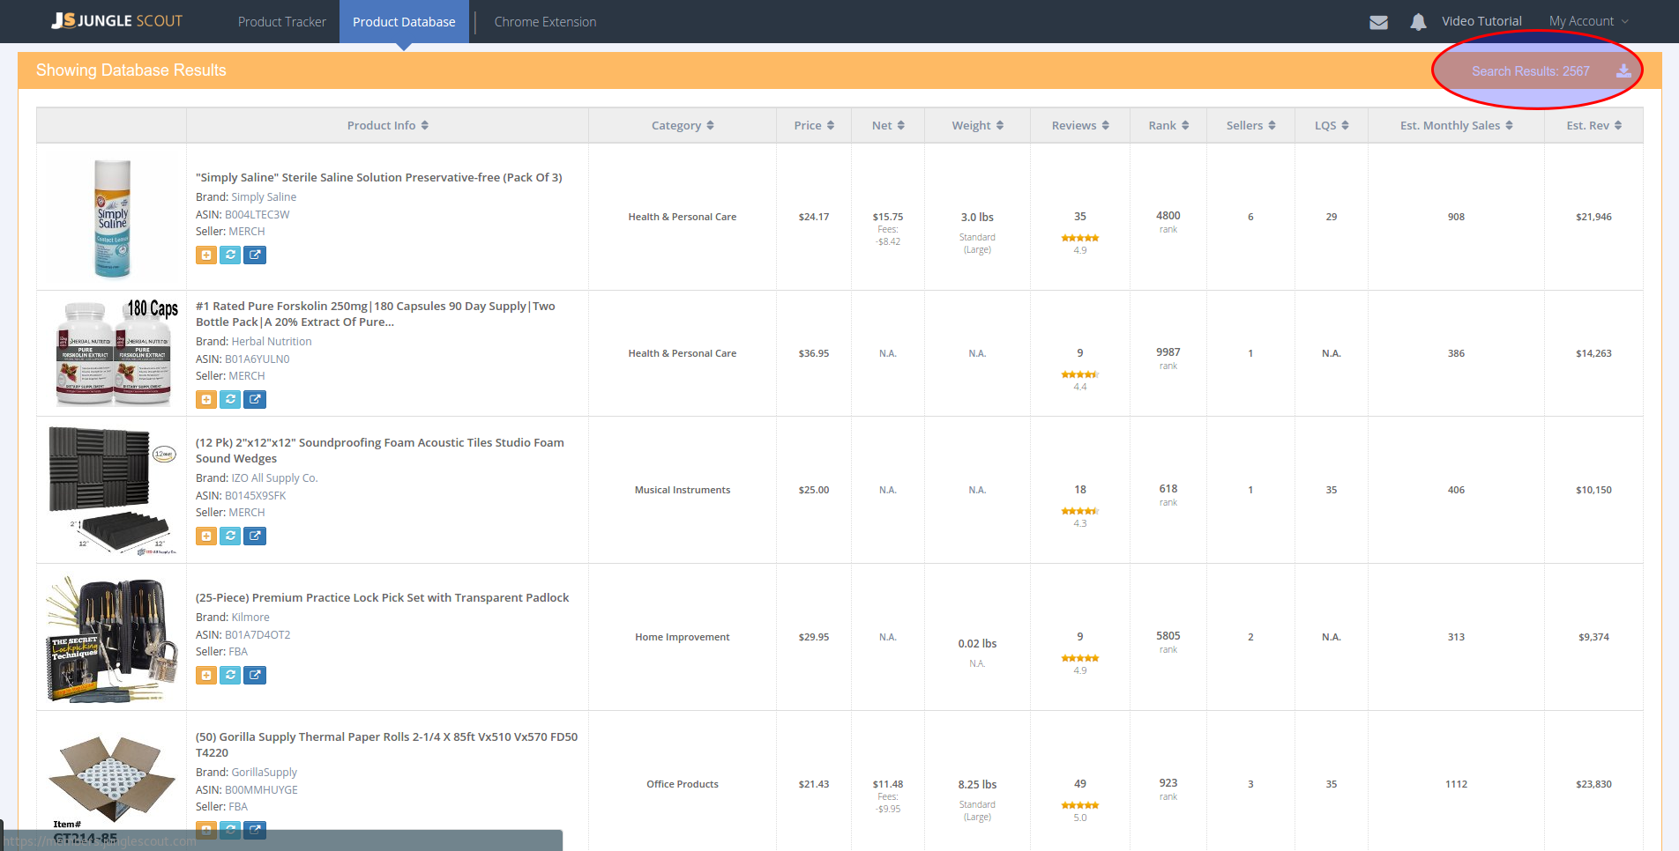Click the $21,946 estimated revenue cell
1679x851 pixels.
[1593, 217]
